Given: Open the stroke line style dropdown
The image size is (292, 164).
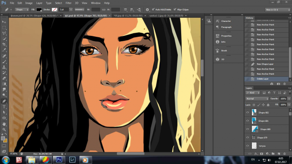Looking at the screenshot, I should pos(79,10).
